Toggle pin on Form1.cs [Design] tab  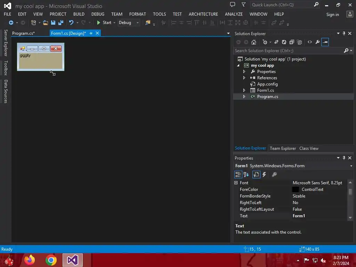[x=91, y=33]
